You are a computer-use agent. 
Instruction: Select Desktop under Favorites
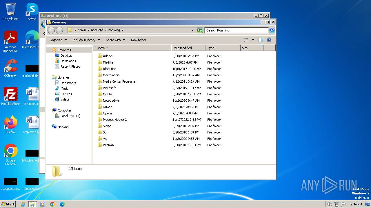pos(66,55)
